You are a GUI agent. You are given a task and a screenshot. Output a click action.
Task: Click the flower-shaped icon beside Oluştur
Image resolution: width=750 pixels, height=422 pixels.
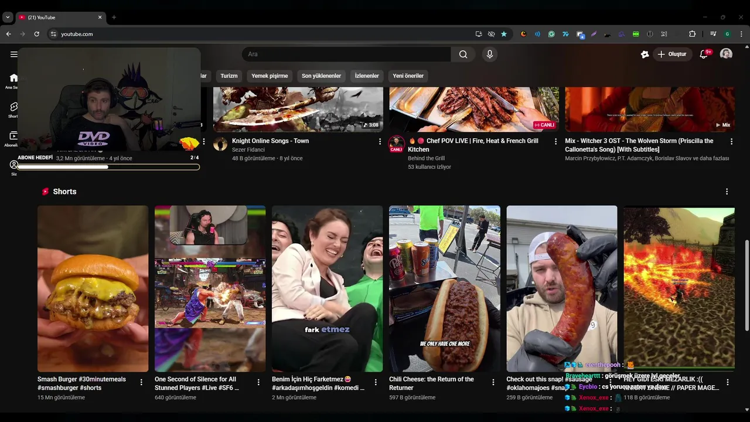coord(645,54)
